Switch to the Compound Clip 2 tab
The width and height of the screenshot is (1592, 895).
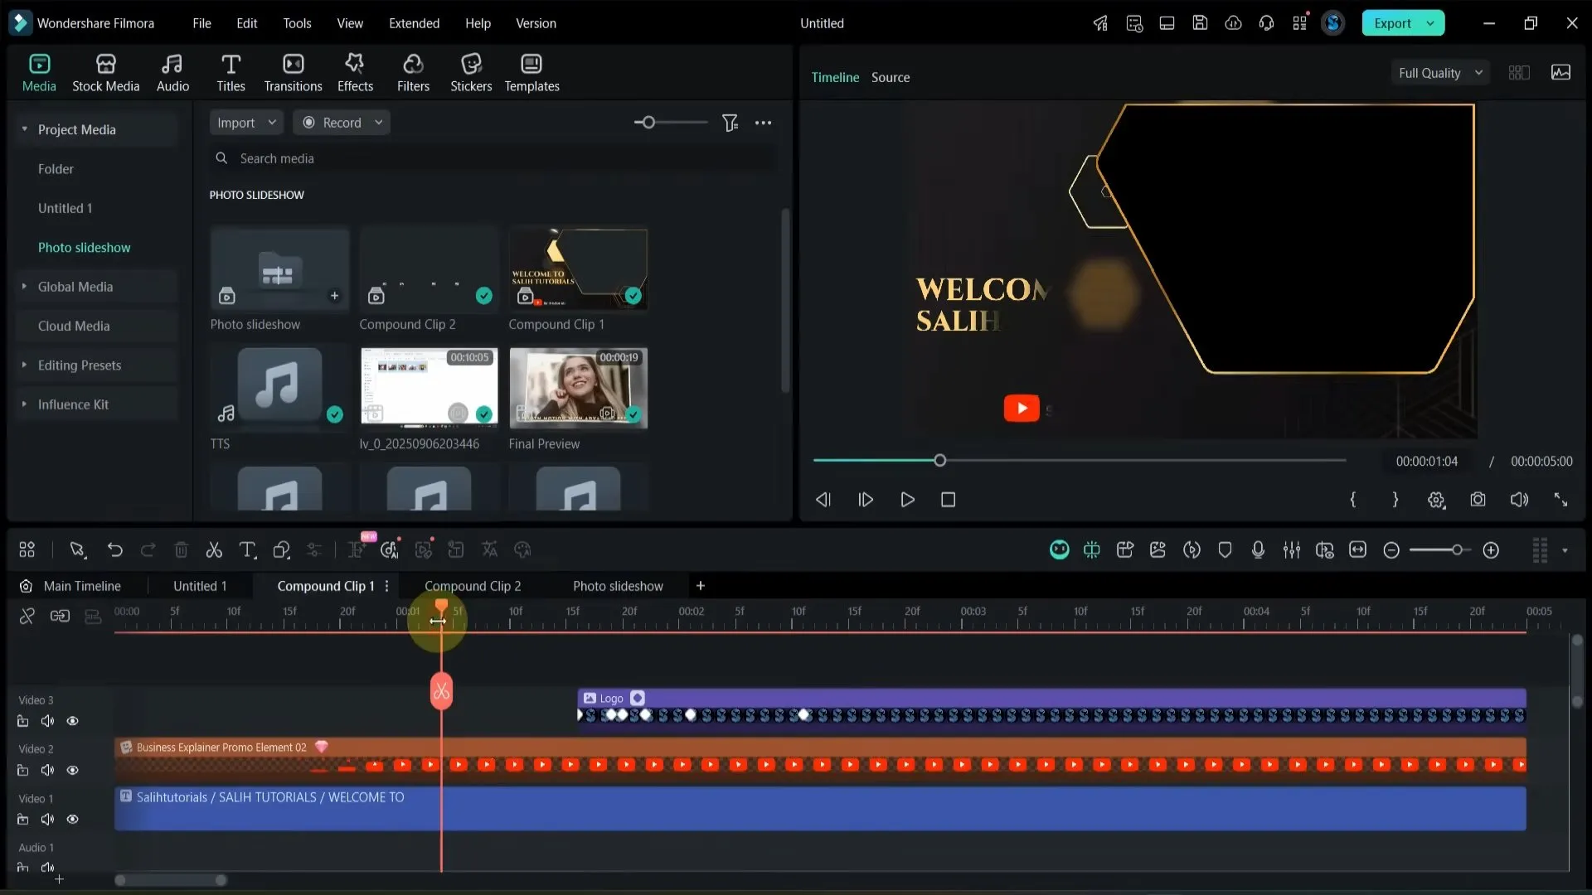[x=473, y=586]
